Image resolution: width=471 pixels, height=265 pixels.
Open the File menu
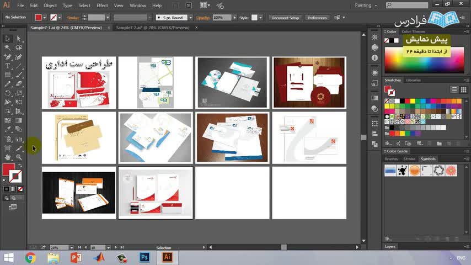tap(20, 6)
